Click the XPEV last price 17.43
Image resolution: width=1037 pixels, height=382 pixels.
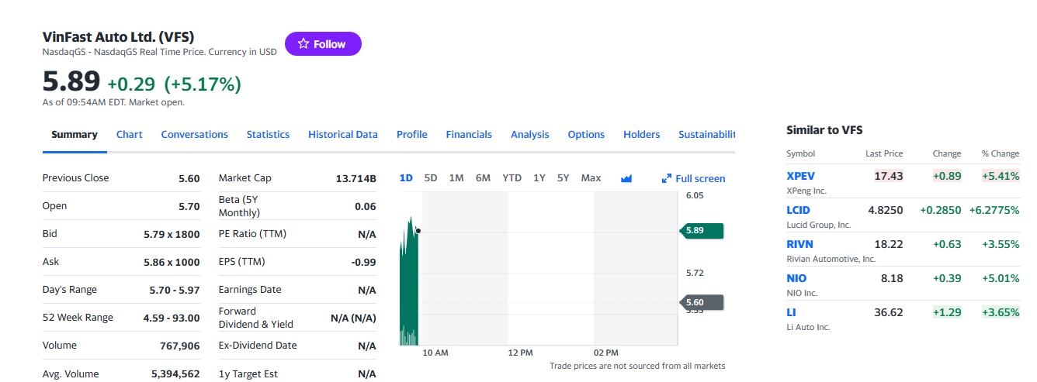[889, 176]
